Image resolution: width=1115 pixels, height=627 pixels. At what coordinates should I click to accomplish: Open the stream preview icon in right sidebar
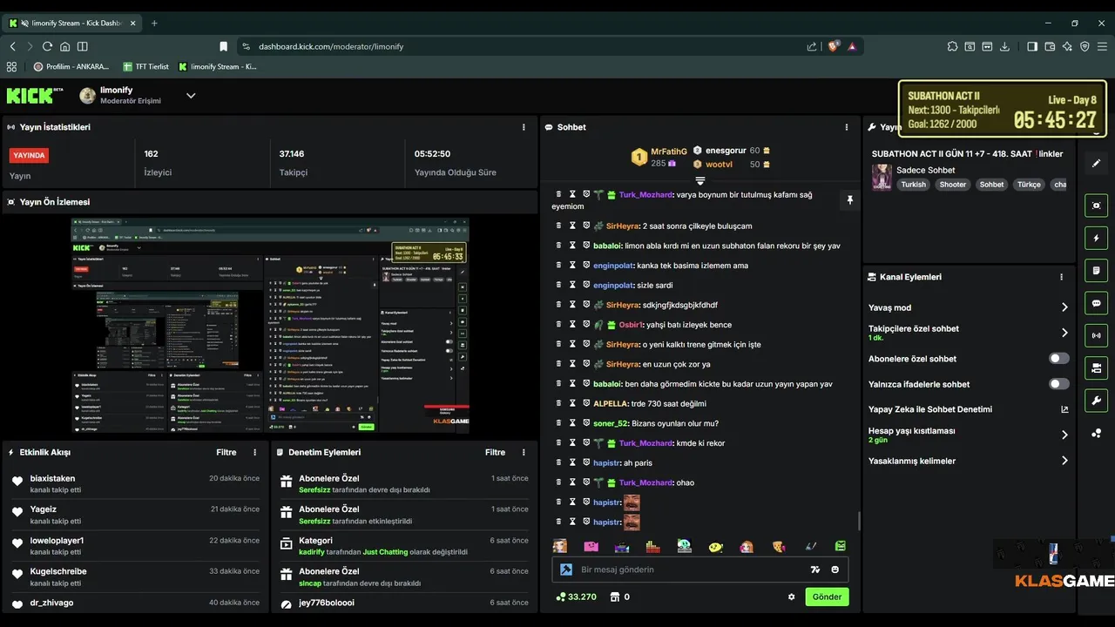[1096, 206]
